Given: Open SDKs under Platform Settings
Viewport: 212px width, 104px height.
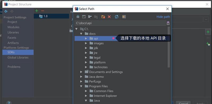Looking at the screenshot, I should point(18,52).
